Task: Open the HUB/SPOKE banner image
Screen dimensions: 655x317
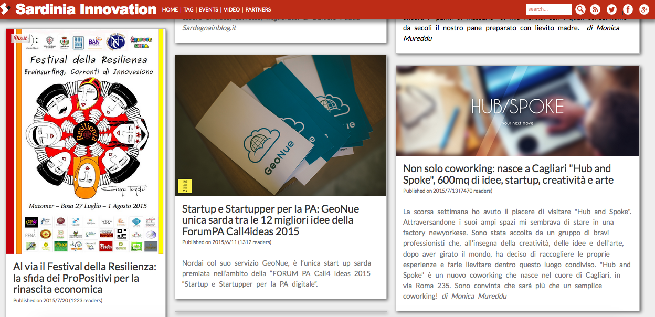Action: point(517,111)
